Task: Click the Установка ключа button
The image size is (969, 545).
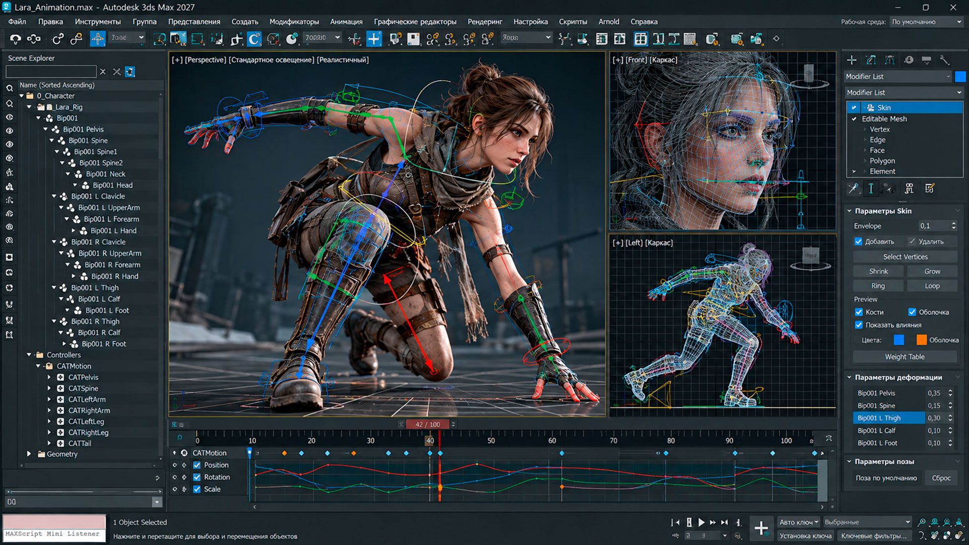Action: pos(805,536)
